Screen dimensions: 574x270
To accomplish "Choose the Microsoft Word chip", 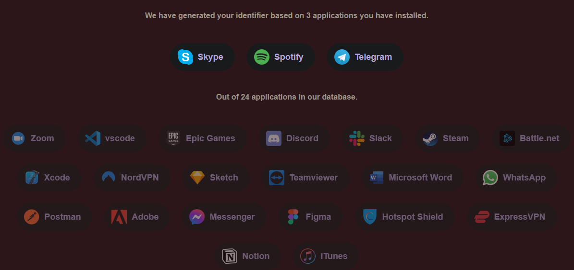I will pos(412,178).
